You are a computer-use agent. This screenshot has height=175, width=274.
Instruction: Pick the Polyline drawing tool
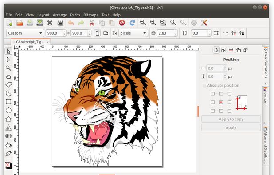8,85
